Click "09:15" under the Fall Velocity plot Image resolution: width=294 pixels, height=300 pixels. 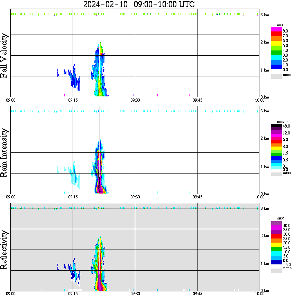coord(73,100)
